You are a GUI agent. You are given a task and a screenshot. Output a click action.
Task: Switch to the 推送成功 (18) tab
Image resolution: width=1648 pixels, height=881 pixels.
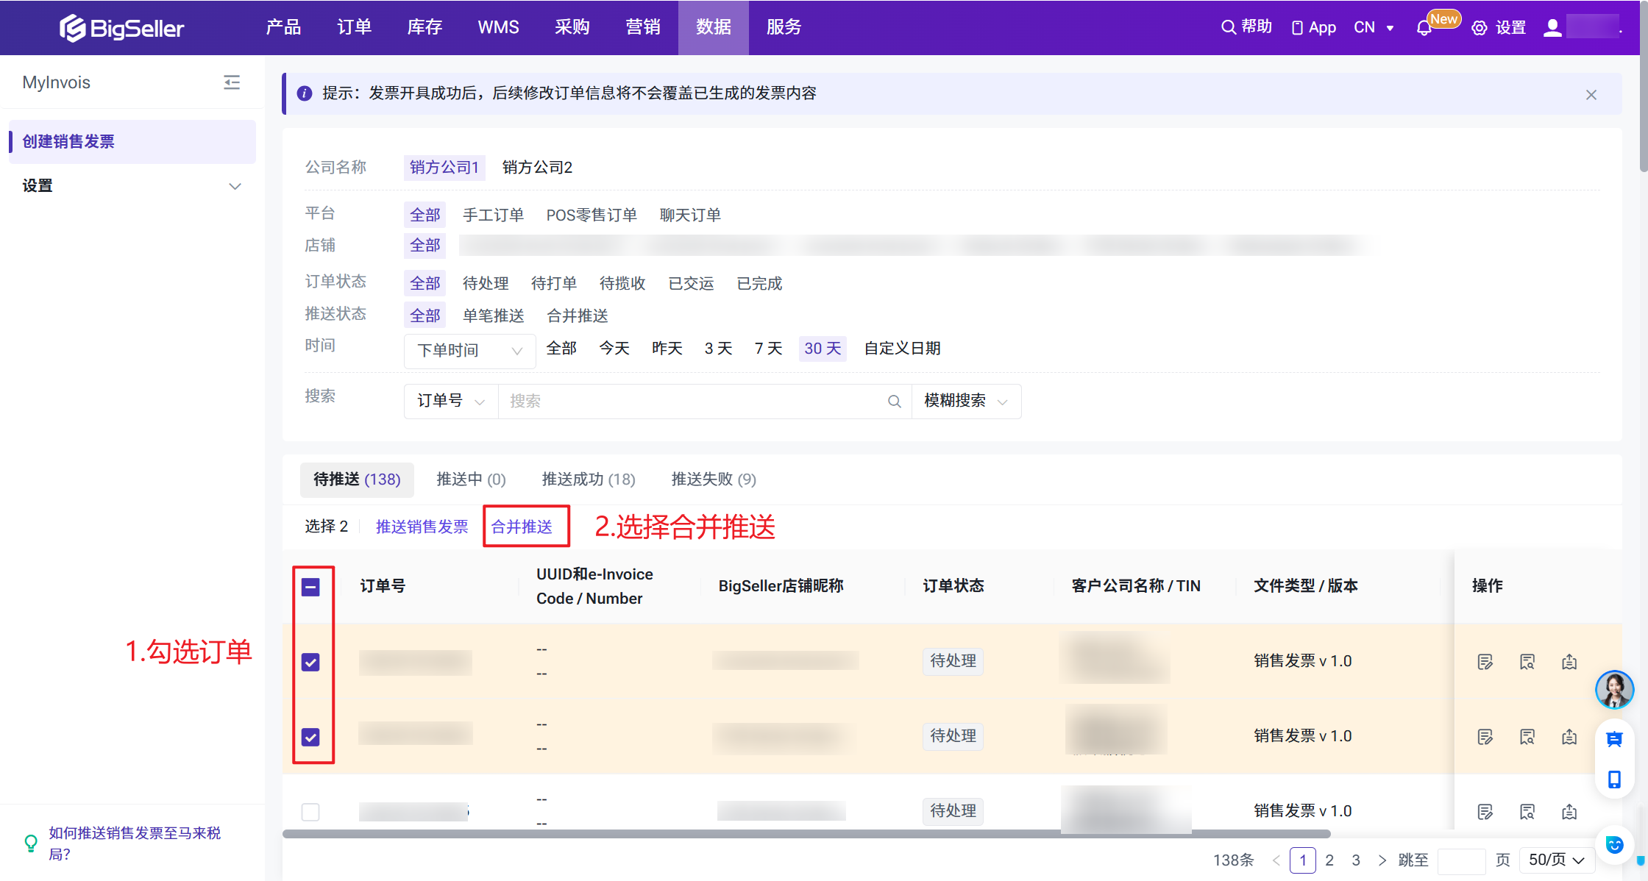coord(588,479)
